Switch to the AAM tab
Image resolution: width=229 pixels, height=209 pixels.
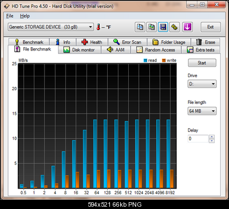pos(116,50)
